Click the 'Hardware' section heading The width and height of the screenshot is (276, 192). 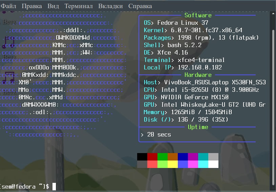click(x=198, y=75)
